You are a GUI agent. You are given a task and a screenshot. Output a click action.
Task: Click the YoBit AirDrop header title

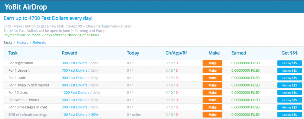(26, 7)
